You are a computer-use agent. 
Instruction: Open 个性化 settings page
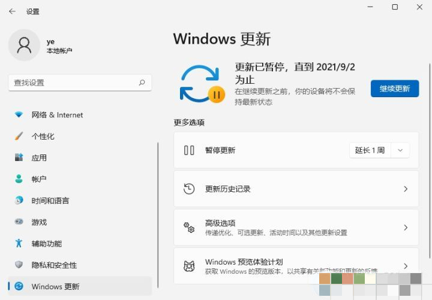80,136
